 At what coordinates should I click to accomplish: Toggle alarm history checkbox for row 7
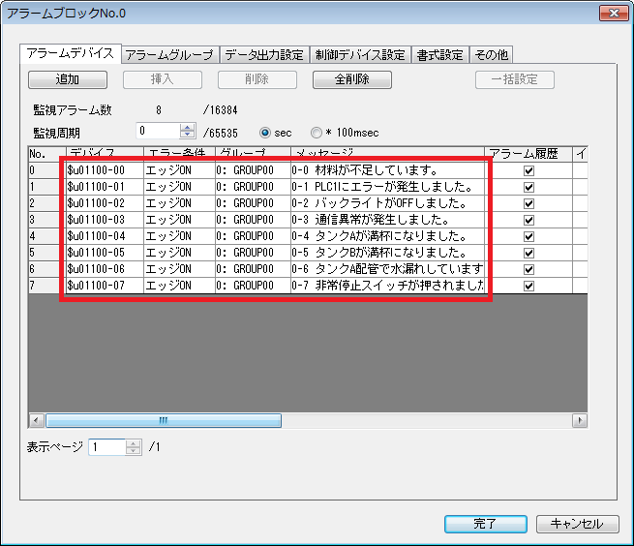pyautogui.click(x=528, y=286)
